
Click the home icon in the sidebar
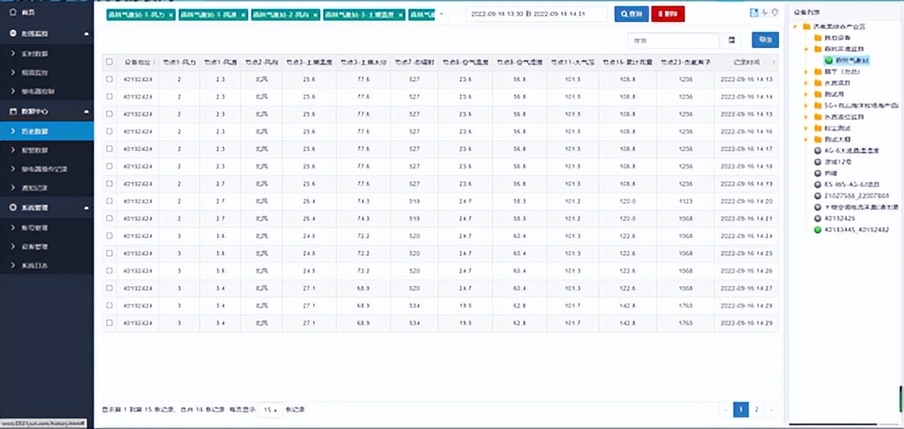click(12, 13)
